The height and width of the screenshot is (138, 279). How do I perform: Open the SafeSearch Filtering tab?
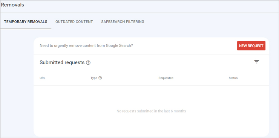(x=123, y=22)
